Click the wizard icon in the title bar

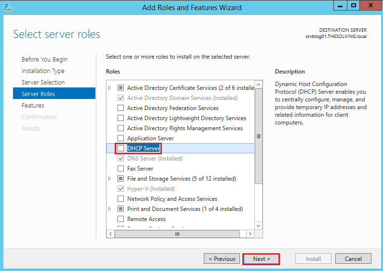pos(8,7)
